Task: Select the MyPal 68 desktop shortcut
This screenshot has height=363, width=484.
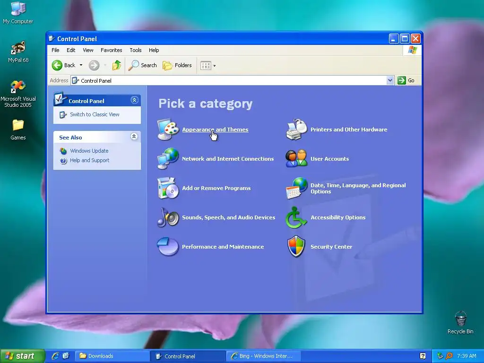Action: pos(18,52)
